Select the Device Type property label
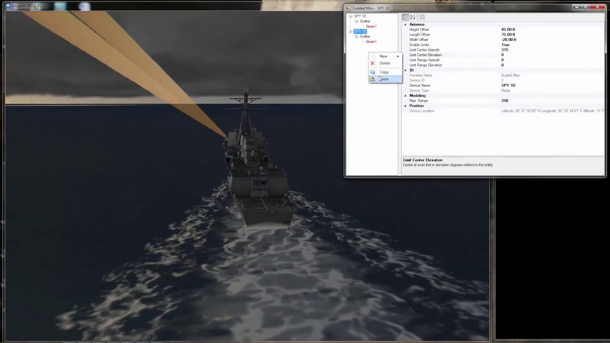This screenshot has height=343, width=610. pyautogui.click(x=419, y=91)
